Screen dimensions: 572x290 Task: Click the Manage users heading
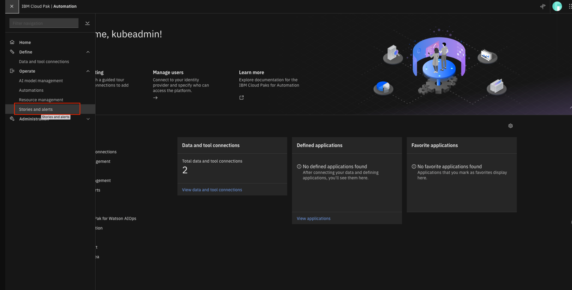click(168, 72)
